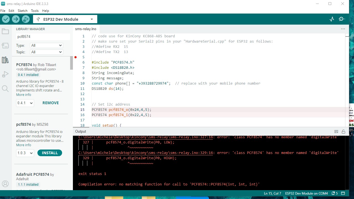Open the Search magnifier in sidebar
Viewport: 354px width, 199px height.
point(5,88)
